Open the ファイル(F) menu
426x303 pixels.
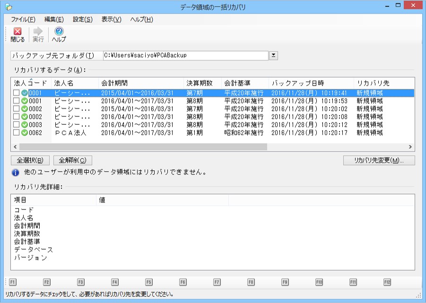23,19
